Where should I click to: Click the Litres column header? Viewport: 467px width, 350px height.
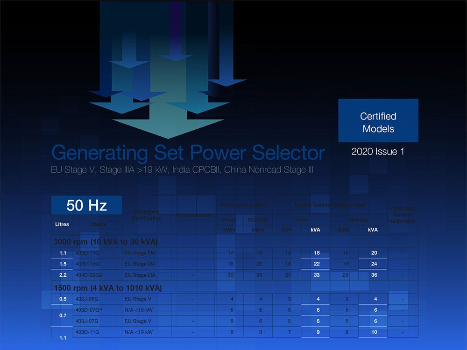tap(62, 224)
